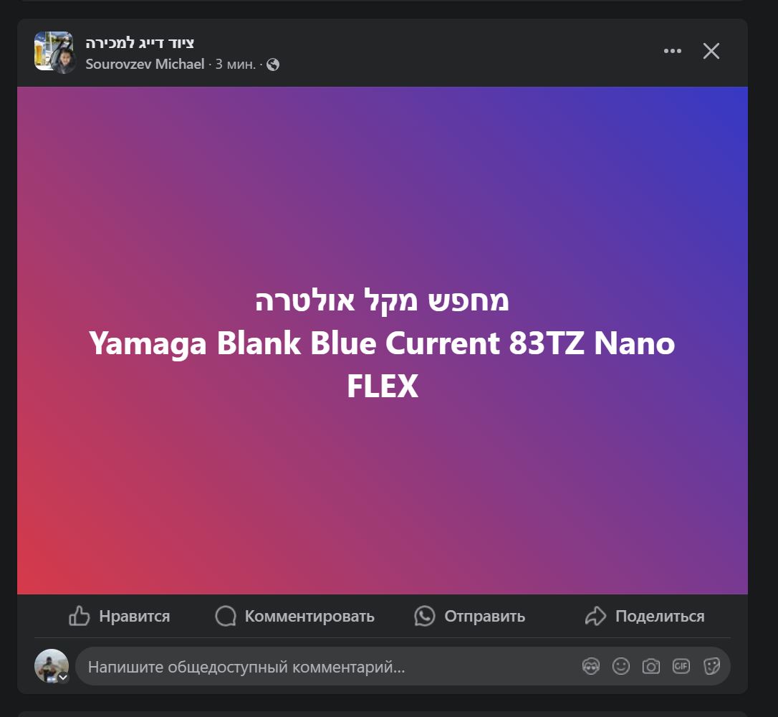Open the Yamaga Blank Blue Current post background
Viewport: 778px width, 717px height.
383,341
